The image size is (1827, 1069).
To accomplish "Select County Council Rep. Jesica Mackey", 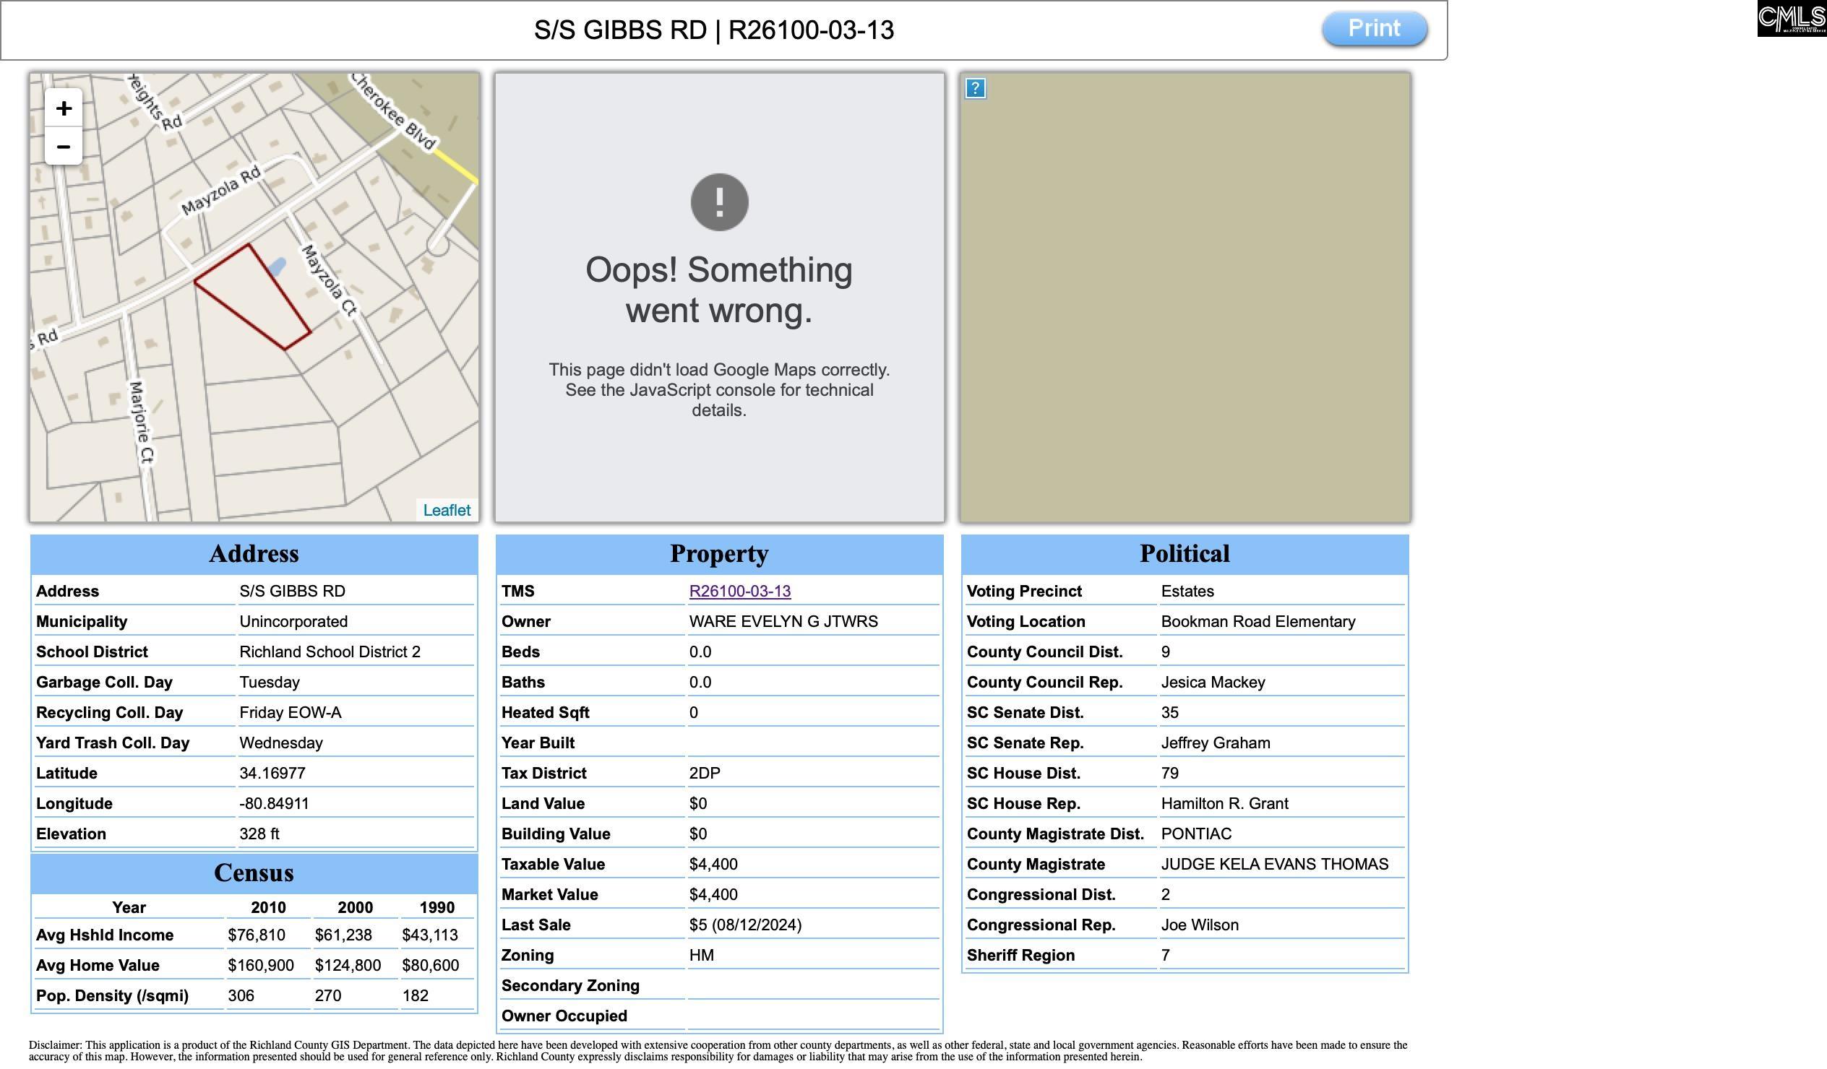I will point(1213,683).
